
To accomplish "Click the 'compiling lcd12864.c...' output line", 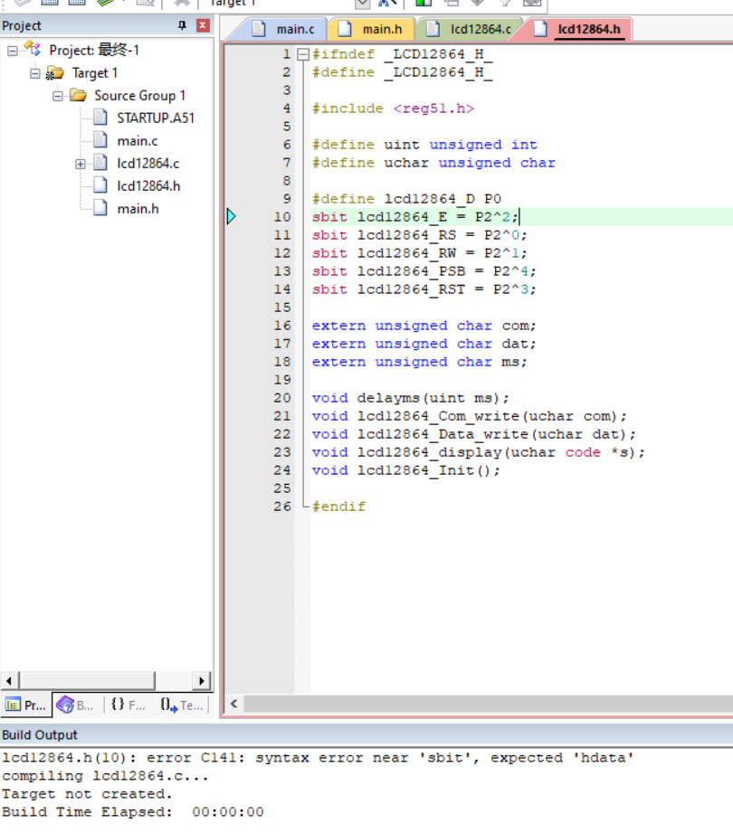I will point(105,776).
